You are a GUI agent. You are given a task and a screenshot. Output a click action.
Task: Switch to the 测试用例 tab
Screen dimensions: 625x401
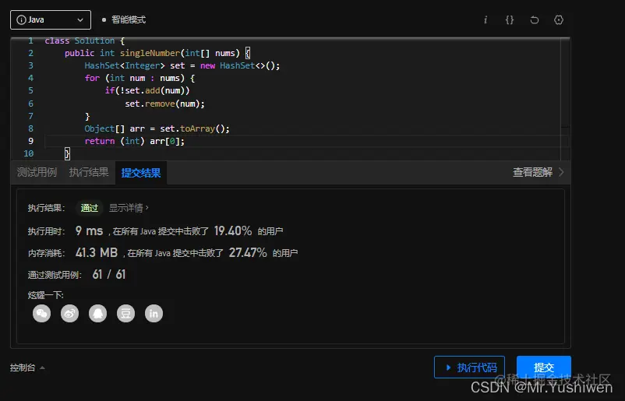point(37,172)
